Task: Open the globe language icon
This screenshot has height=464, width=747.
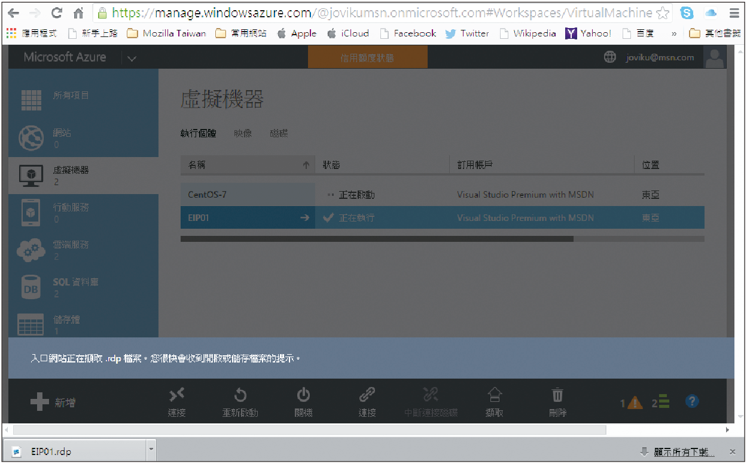Action: (x=609, y=57)
